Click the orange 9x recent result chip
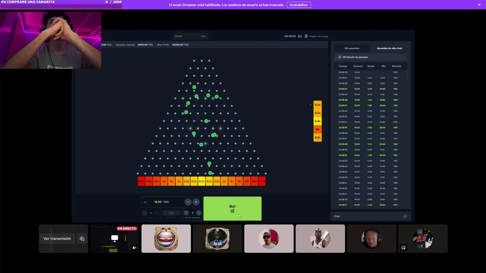 coord(317,129)
